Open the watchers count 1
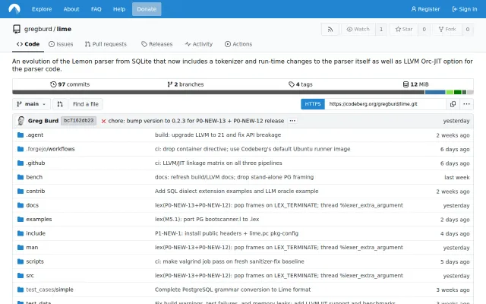 pyautogui.click(x=381, y=29)
